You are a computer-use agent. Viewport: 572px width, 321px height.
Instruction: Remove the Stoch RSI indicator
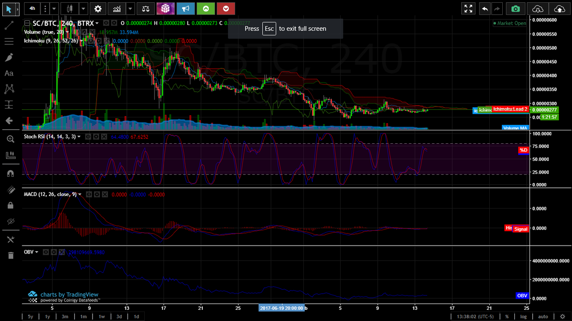[104, 137]
